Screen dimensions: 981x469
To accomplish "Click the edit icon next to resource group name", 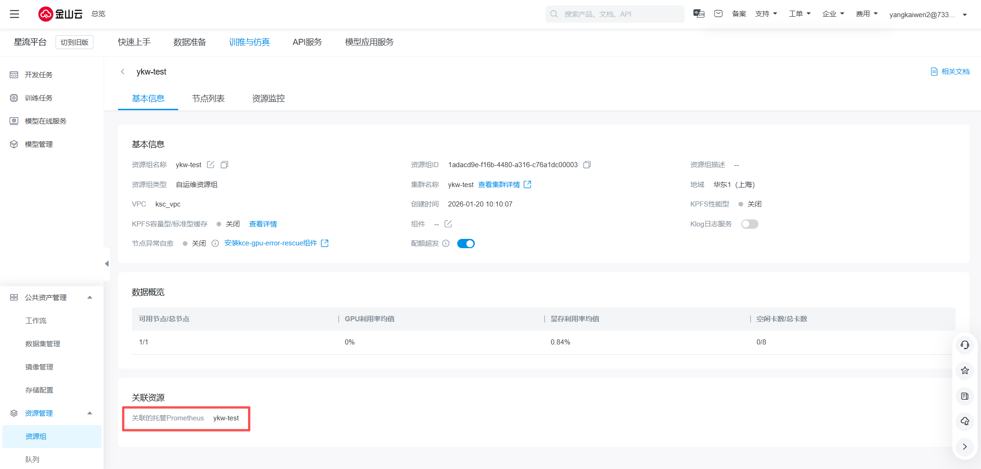I will pyautogui.click(x=211, y=165).
